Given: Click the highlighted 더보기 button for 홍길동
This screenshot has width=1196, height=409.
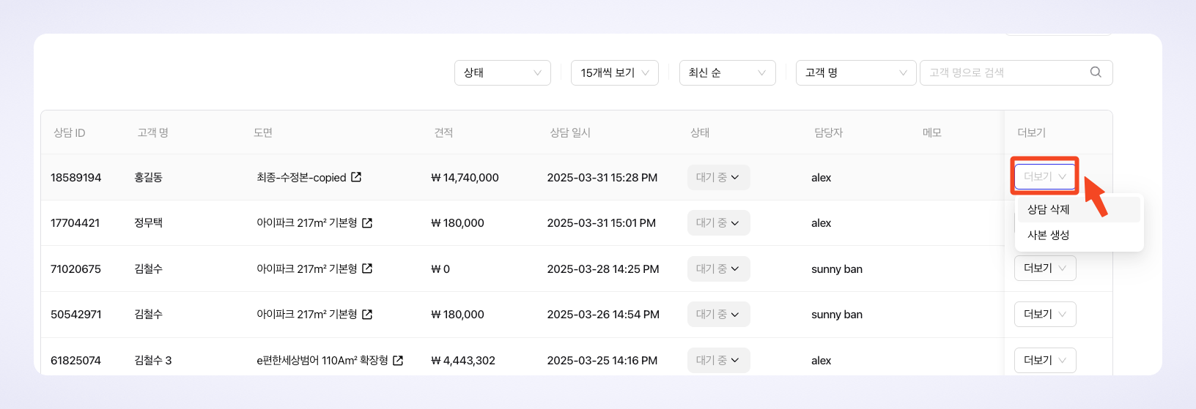Looking at the screenshot, I should point(1045,176).
